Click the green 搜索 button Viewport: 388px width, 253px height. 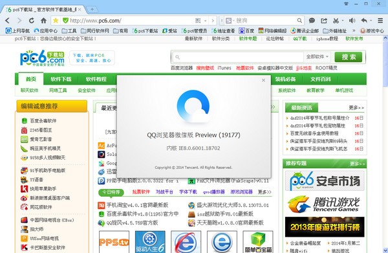[x=349, y=57]
